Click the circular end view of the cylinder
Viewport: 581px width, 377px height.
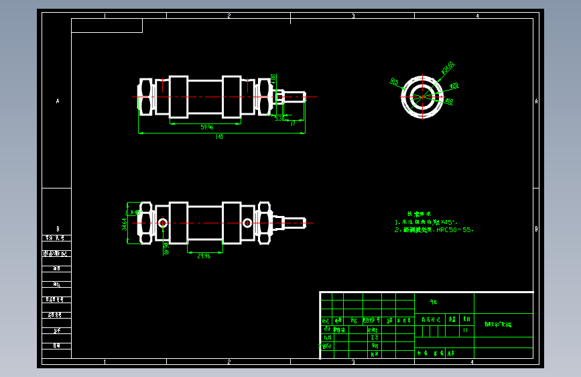[422, 97]
